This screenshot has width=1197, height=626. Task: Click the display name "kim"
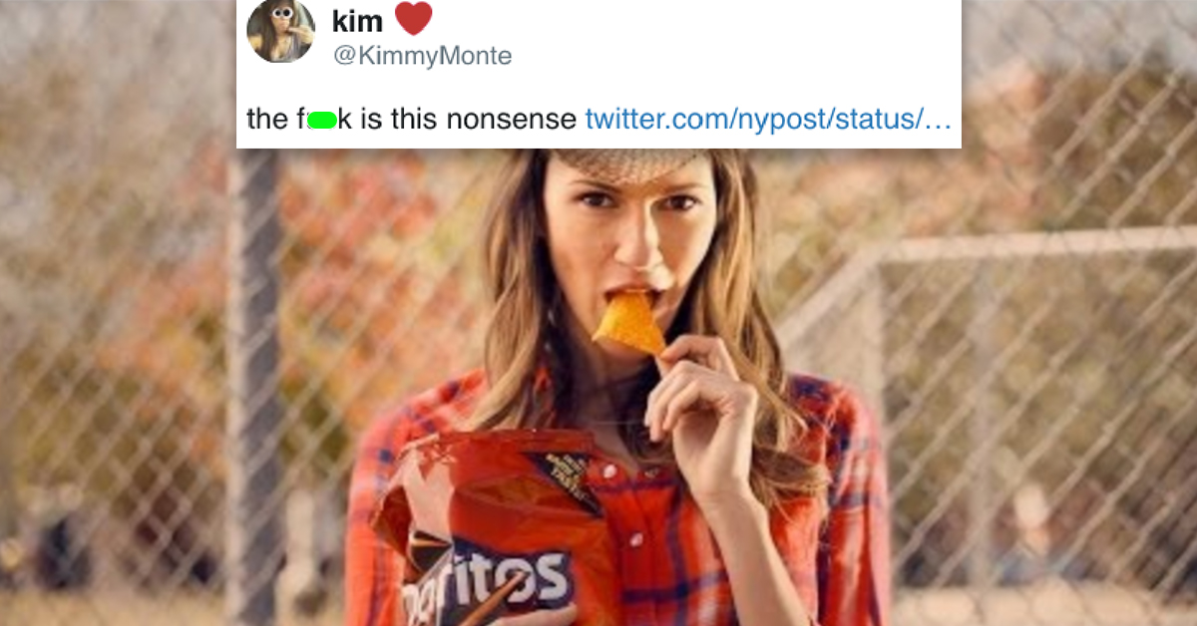point(356,22)
